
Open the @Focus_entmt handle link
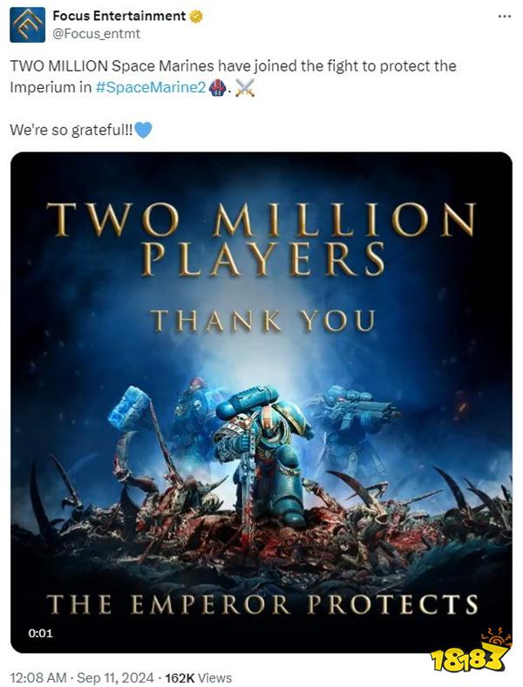tap(96, 34)
